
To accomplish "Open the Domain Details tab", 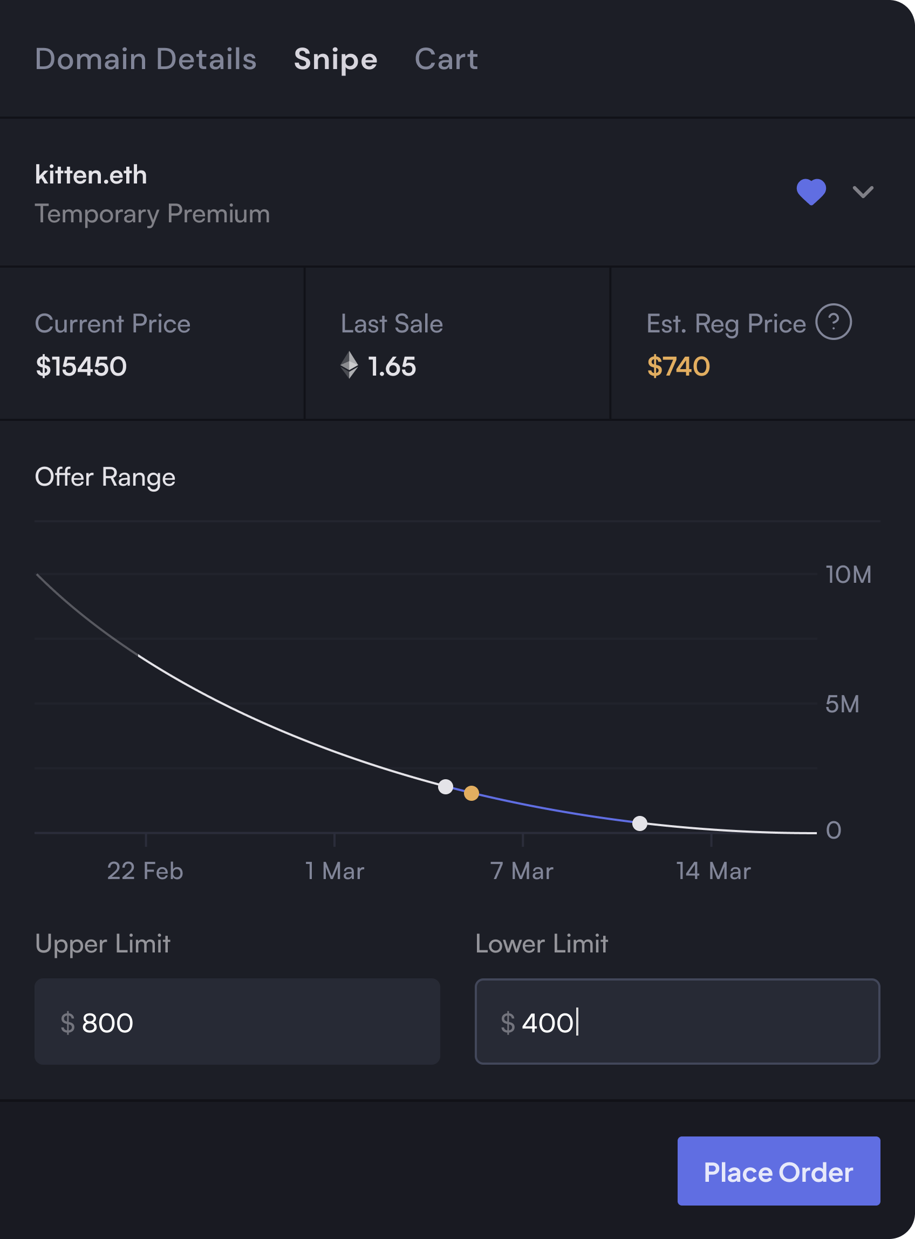I will tap(146, 59).
